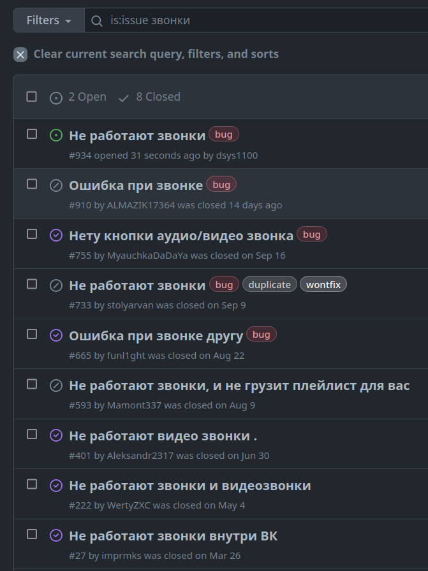The width and height of the screenshot is (428, 571).
Task: Click the open-issues circle icon in the list header
Action: click(55, 97)
